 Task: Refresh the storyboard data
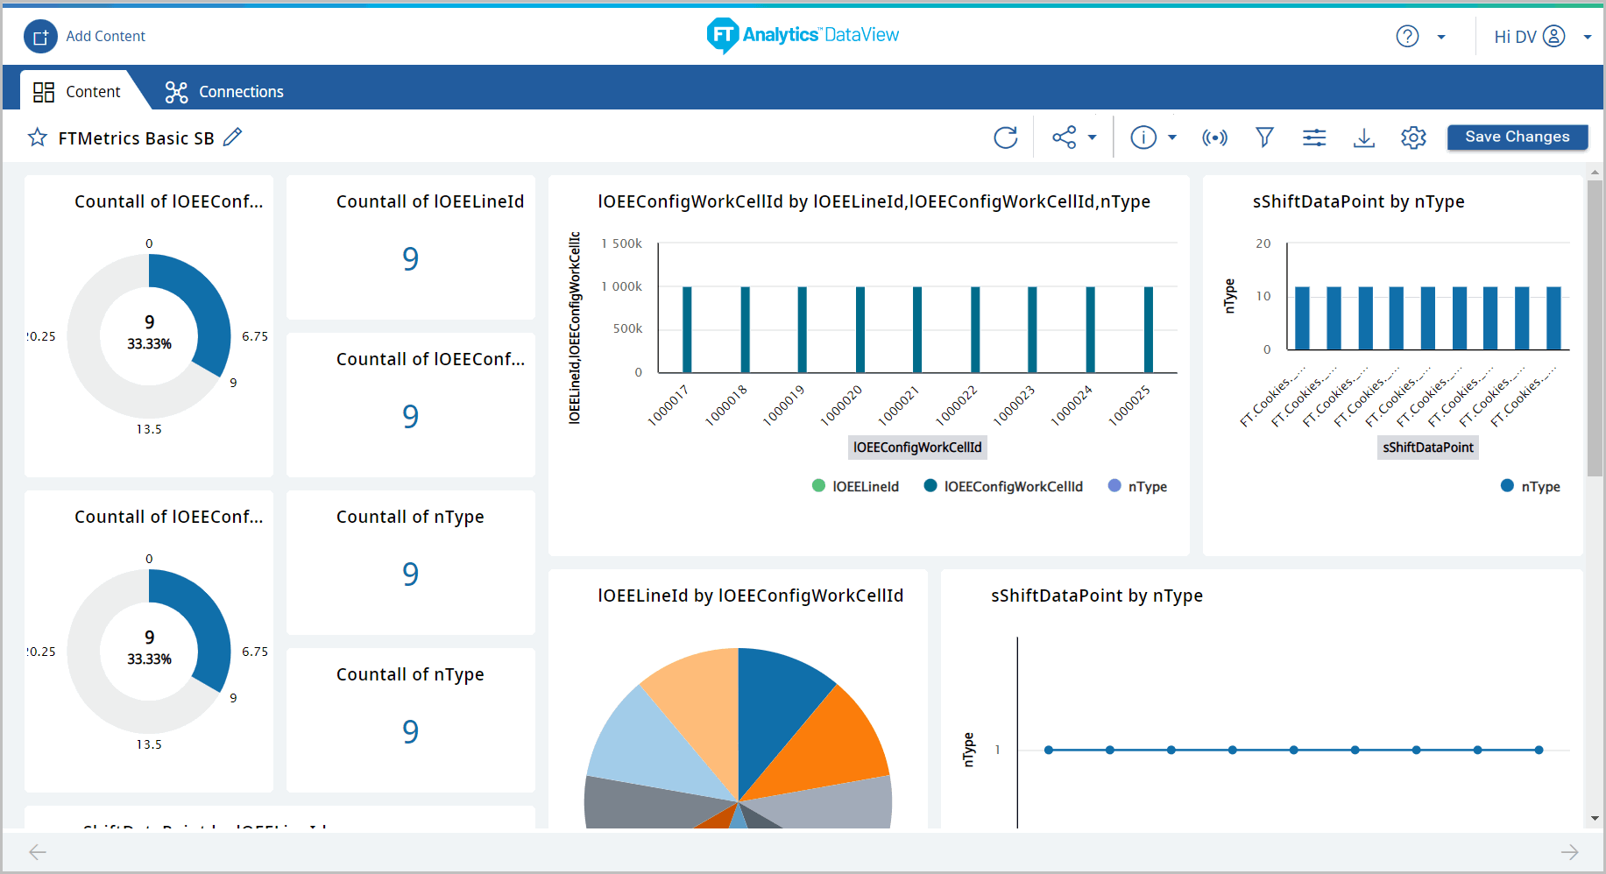tap(1006, 137)
